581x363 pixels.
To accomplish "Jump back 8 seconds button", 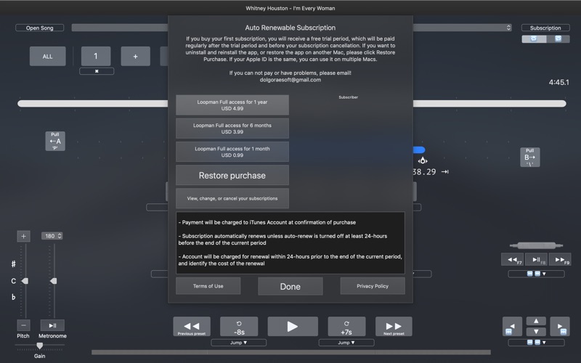I will pos(239,327).
